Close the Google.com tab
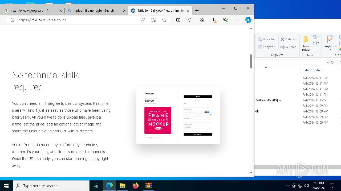This screenshot has height=191, width=341. coord(60,11)
